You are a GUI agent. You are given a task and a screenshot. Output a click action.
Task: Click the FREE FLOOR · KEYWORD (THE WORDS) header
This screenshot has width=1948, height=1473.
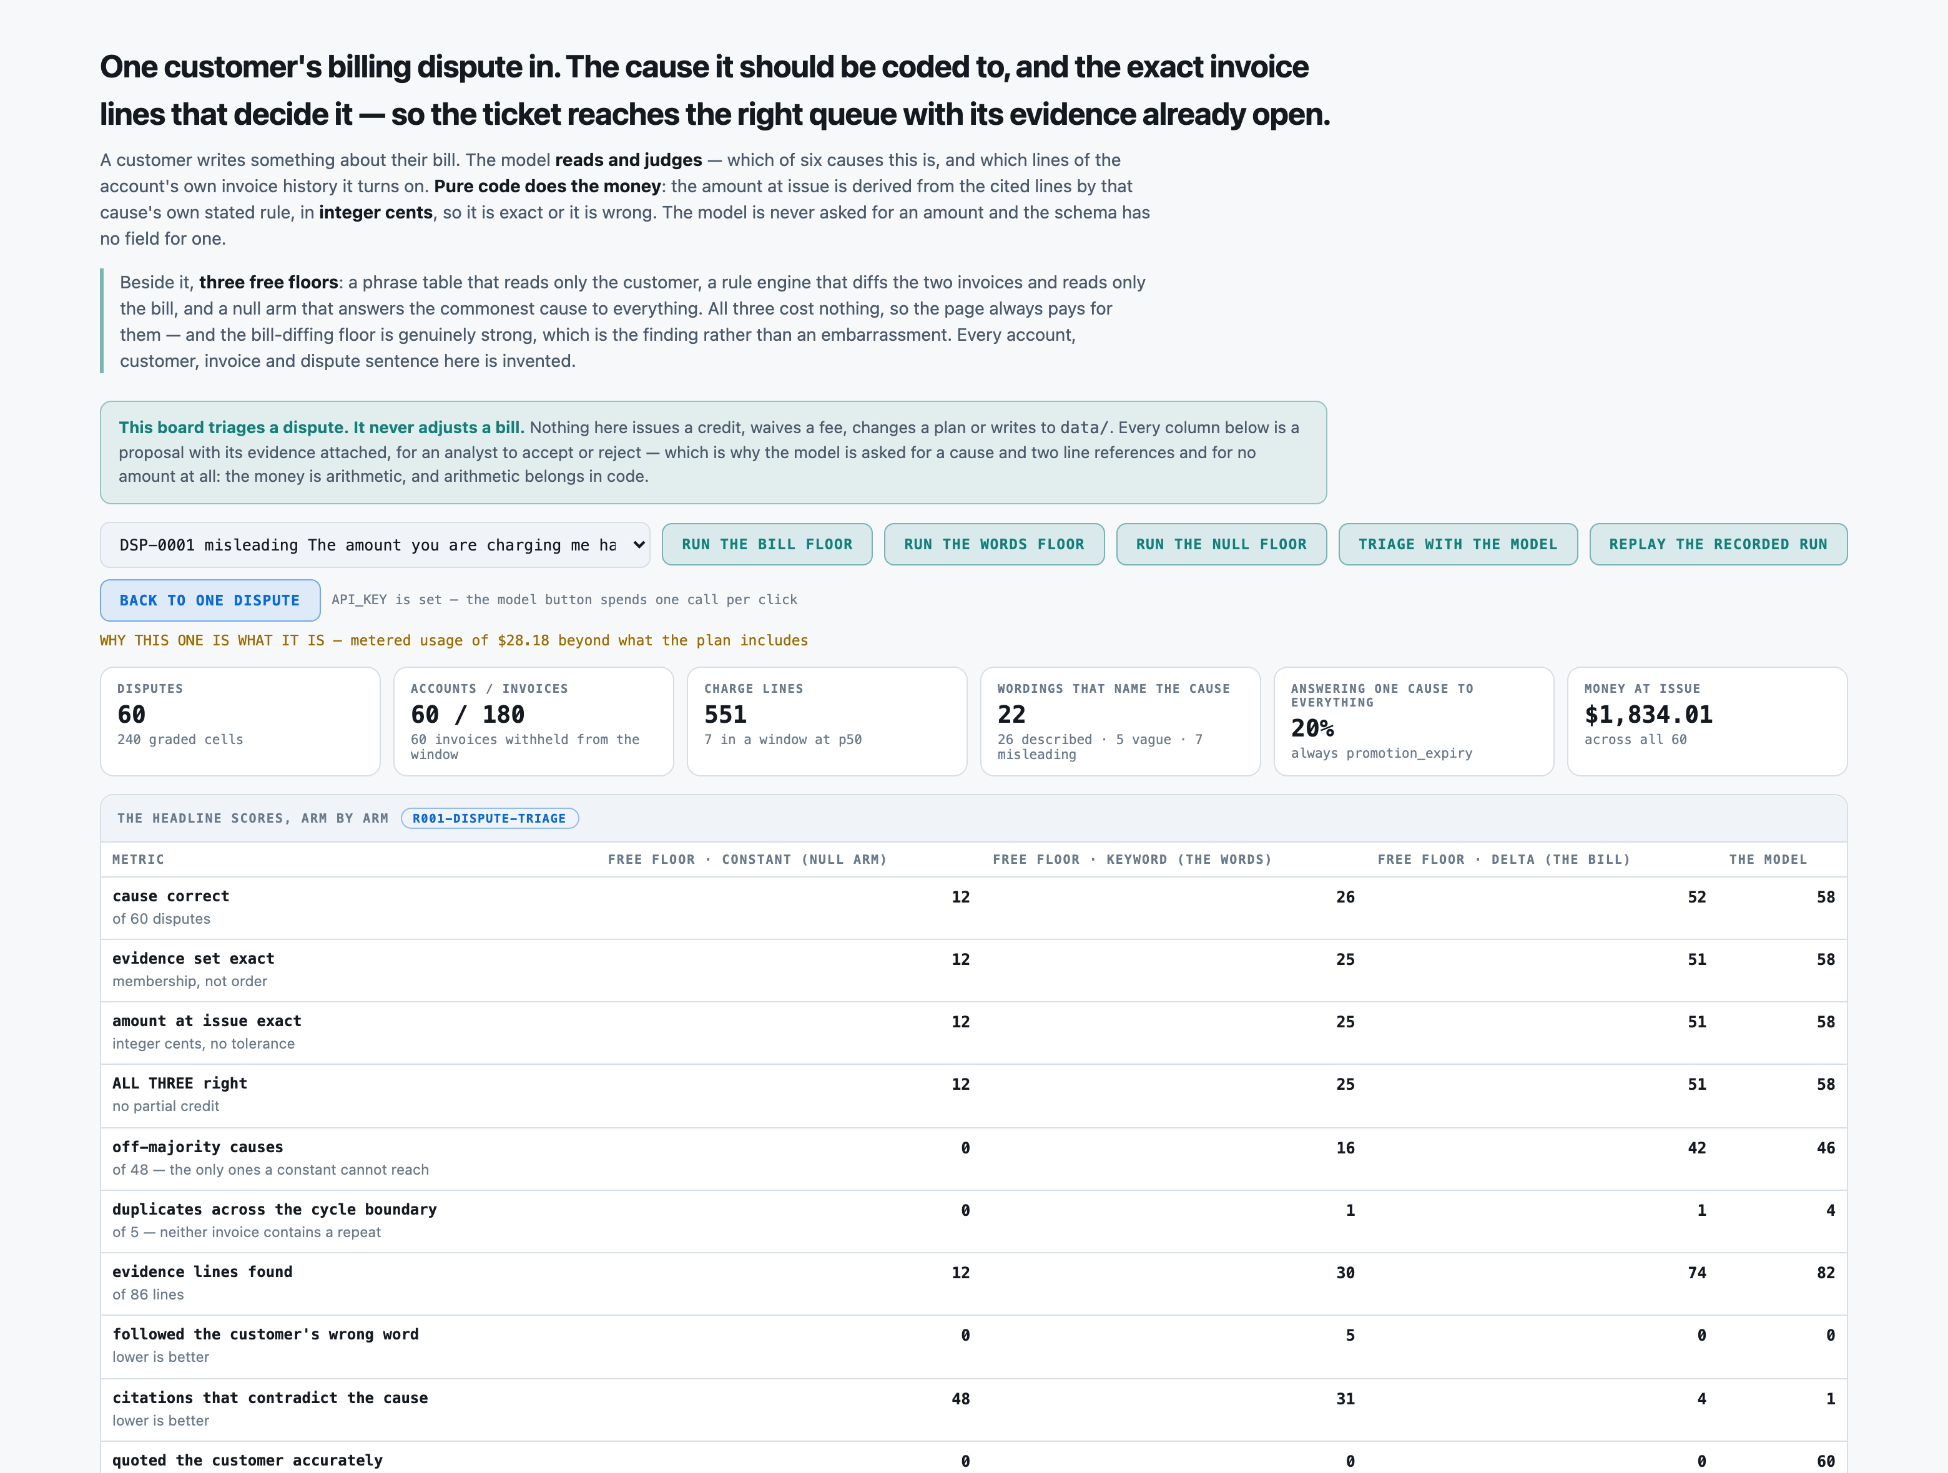pyautogui.click(x=1133, y=859)
